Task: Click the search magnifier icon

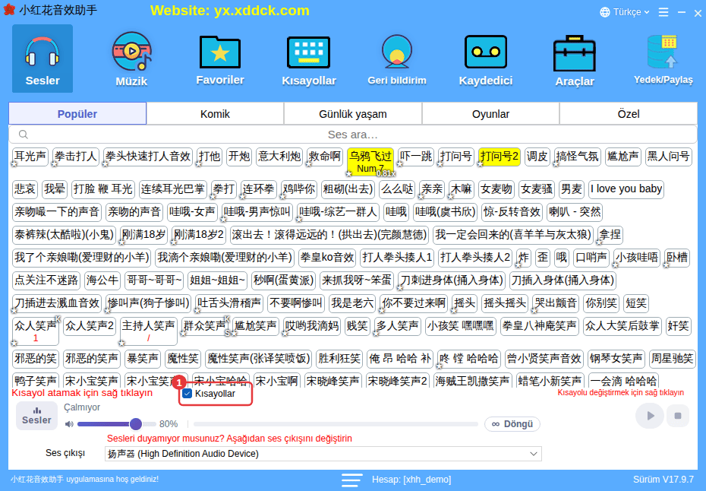Action: pyautogui.click(x=24, y=135)
